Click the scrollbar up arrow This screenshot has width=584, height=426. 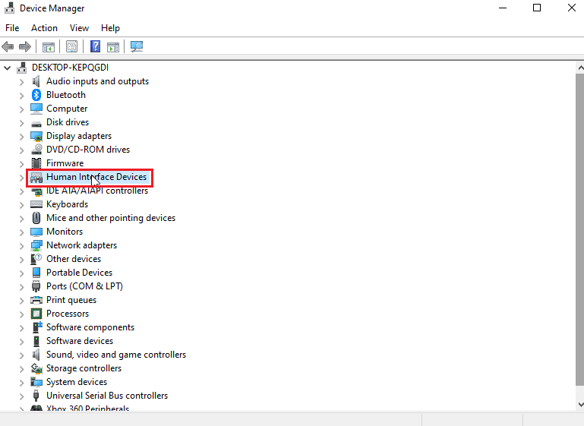(580, 68)
